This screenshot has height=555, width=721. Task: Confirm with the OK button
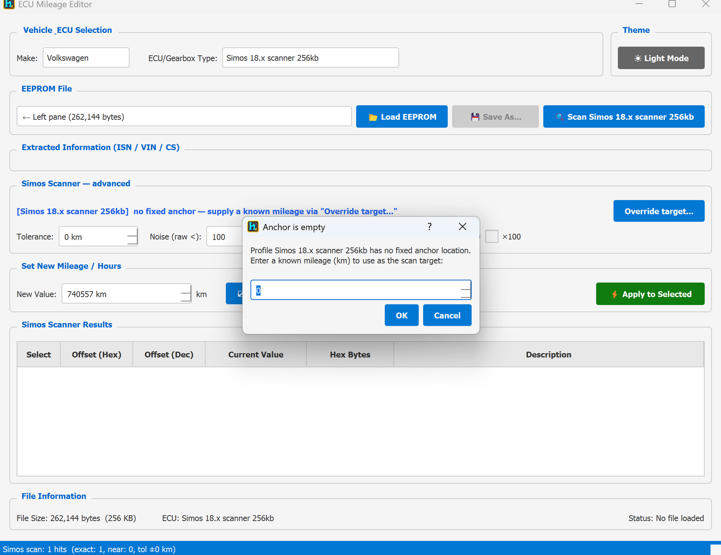click(402, 315)
